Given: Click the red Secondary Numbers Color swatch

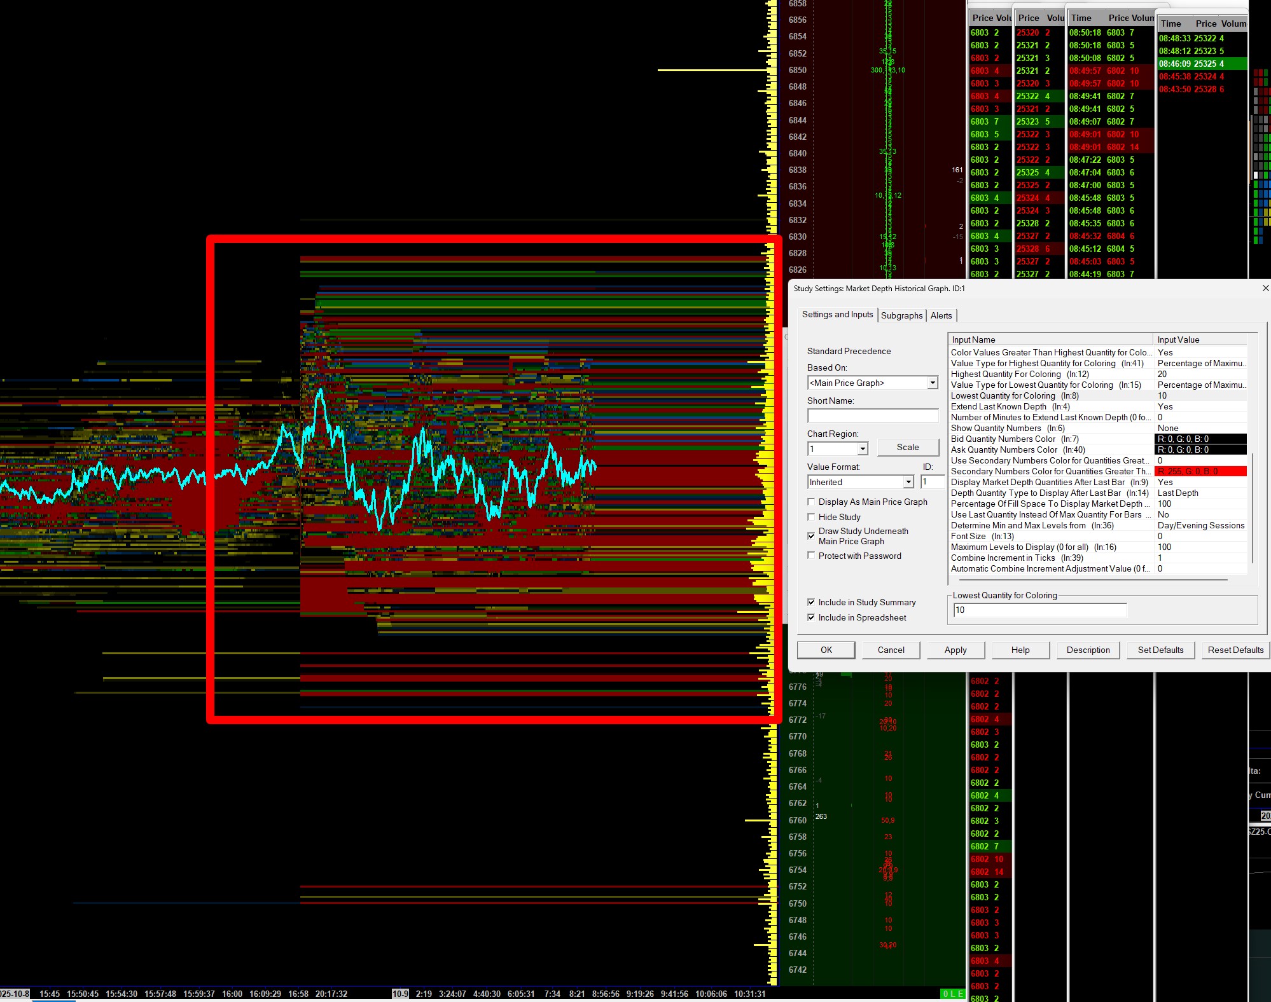Looking at the screenshot, I should pos(1200,471).
